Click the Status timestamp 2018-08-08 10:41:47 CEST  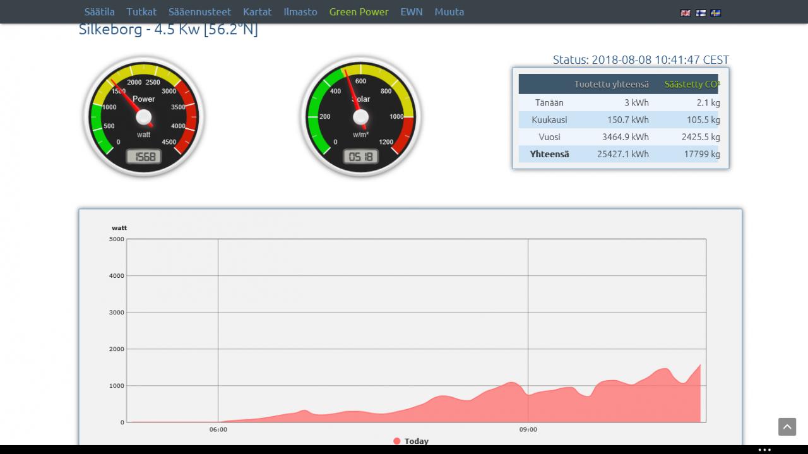pos(641,60)
